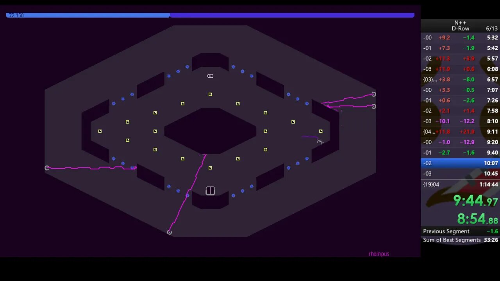Click the N++ D-Row title

point(461,26)
